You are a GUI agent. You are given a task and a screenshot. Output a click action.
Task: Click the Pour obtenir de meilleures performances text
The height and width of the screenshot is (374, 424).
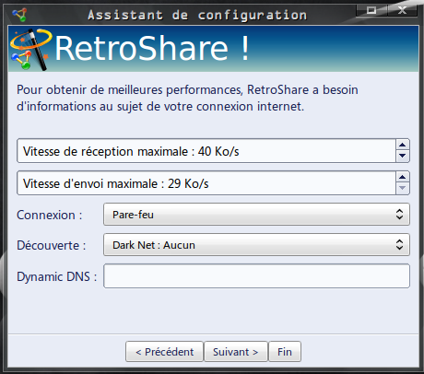[187, 98]
